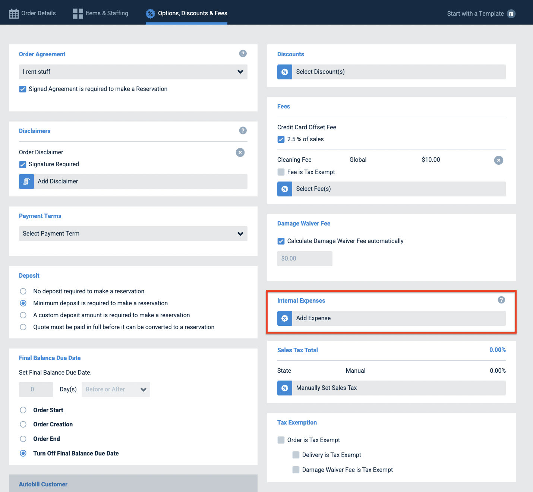Open the Select Payment Term dropdown
Image resolution: width=533 pixels, height=492 pixels.
tap(133, 234)
